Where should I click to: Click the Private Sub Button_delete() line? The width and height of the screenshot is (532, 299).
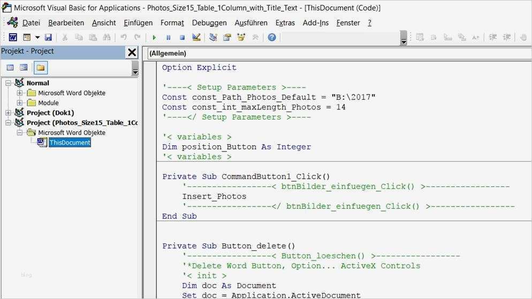(229, 246)
